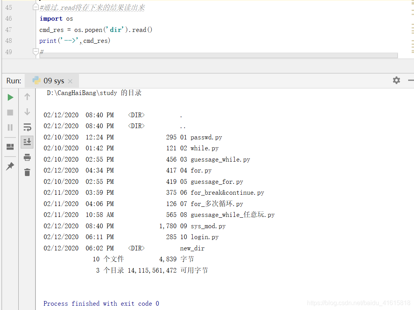The height and width of the screenshot is (310, 414).
Task: Click '07 for_多次循环.py' output entry
Action: (212, 204)
